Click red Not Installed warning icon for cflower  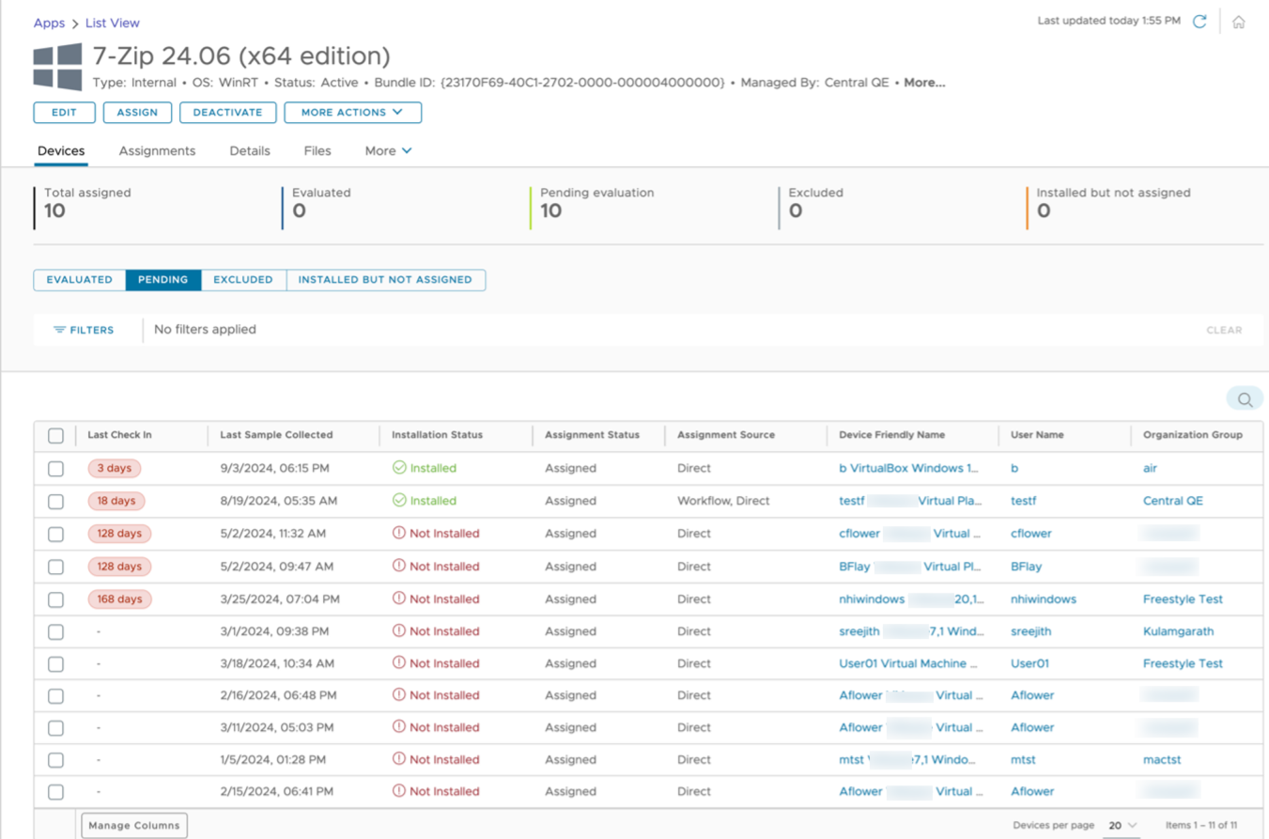point(398,534)
